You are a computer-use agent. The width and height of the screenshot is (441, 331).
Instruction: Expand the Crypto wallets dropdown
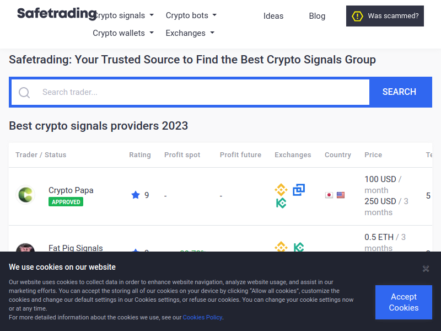click(x=122, y=33)
